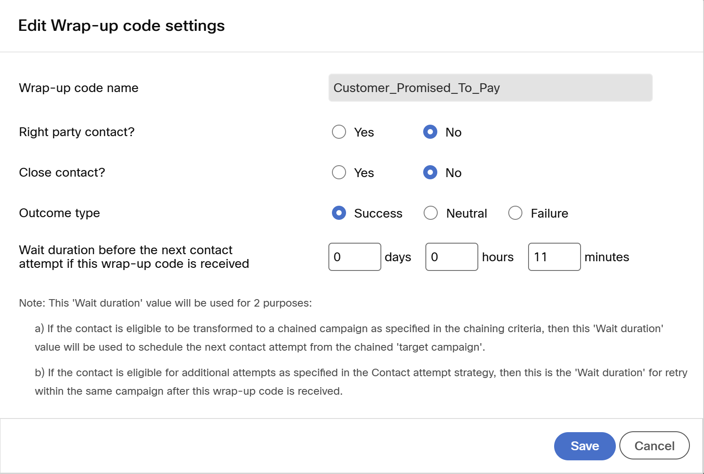The image size is (704, 474).
Task: Select Yes for Right party contact
Action: coord(339,132)
